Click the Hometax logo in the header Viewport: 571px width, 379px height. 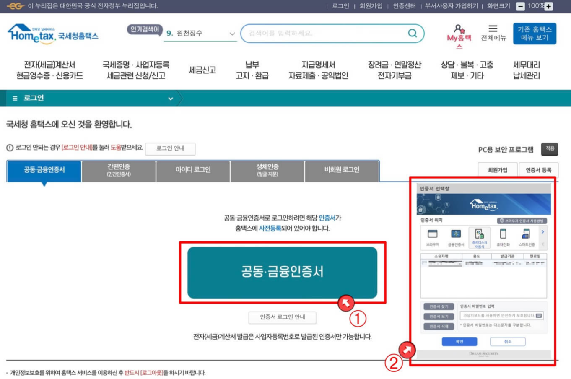[53, 34]
